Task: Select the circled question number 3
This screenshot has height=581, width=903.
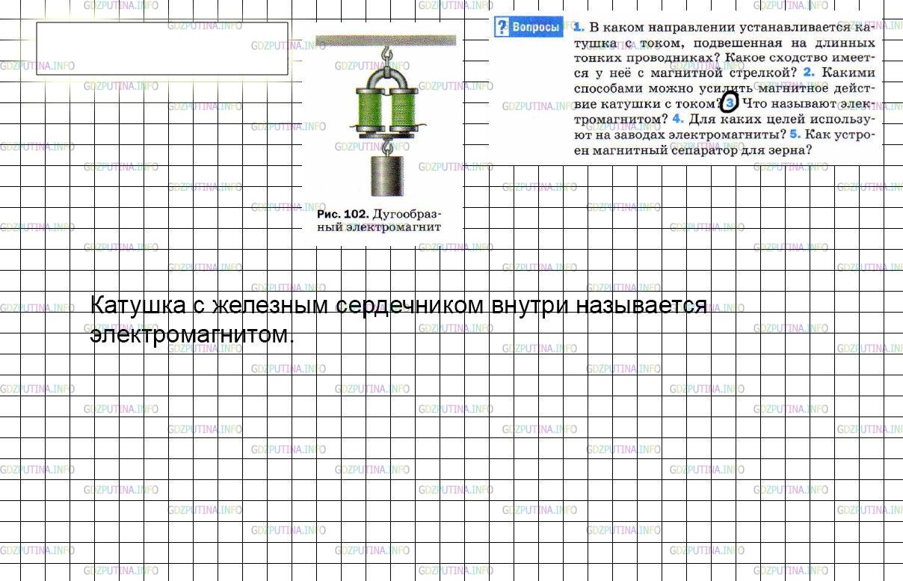Action: [731, 102]
